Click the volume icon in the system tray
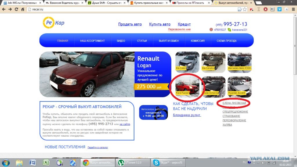The height and width of the screenshot is (167, 297). coord(263,163)
